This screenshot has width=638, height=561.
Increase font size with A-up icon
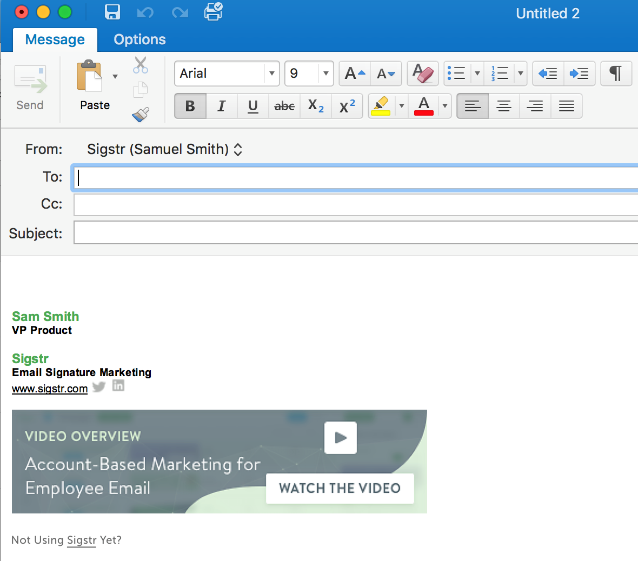[x=355, y=74]
